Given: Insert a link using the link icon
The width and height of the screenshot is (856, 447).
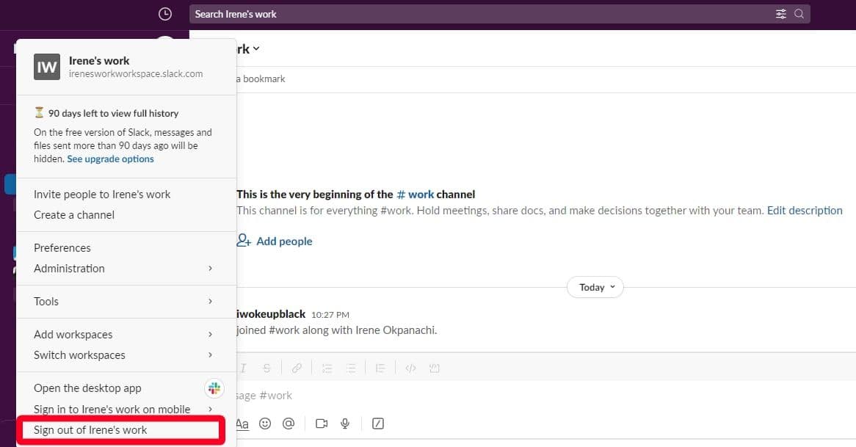Looking at the screenshot, I should pos(297,367).
